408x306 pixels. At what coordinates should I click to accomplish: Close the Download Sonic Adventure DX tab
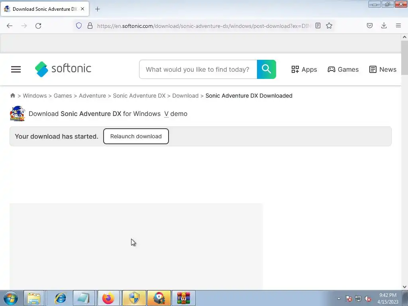pos(82,9)
